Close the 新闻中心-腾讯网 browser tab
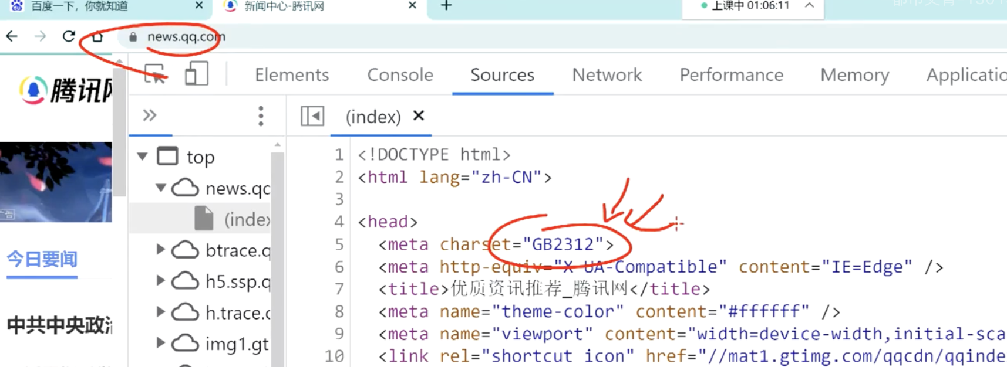 click(412, 5)
